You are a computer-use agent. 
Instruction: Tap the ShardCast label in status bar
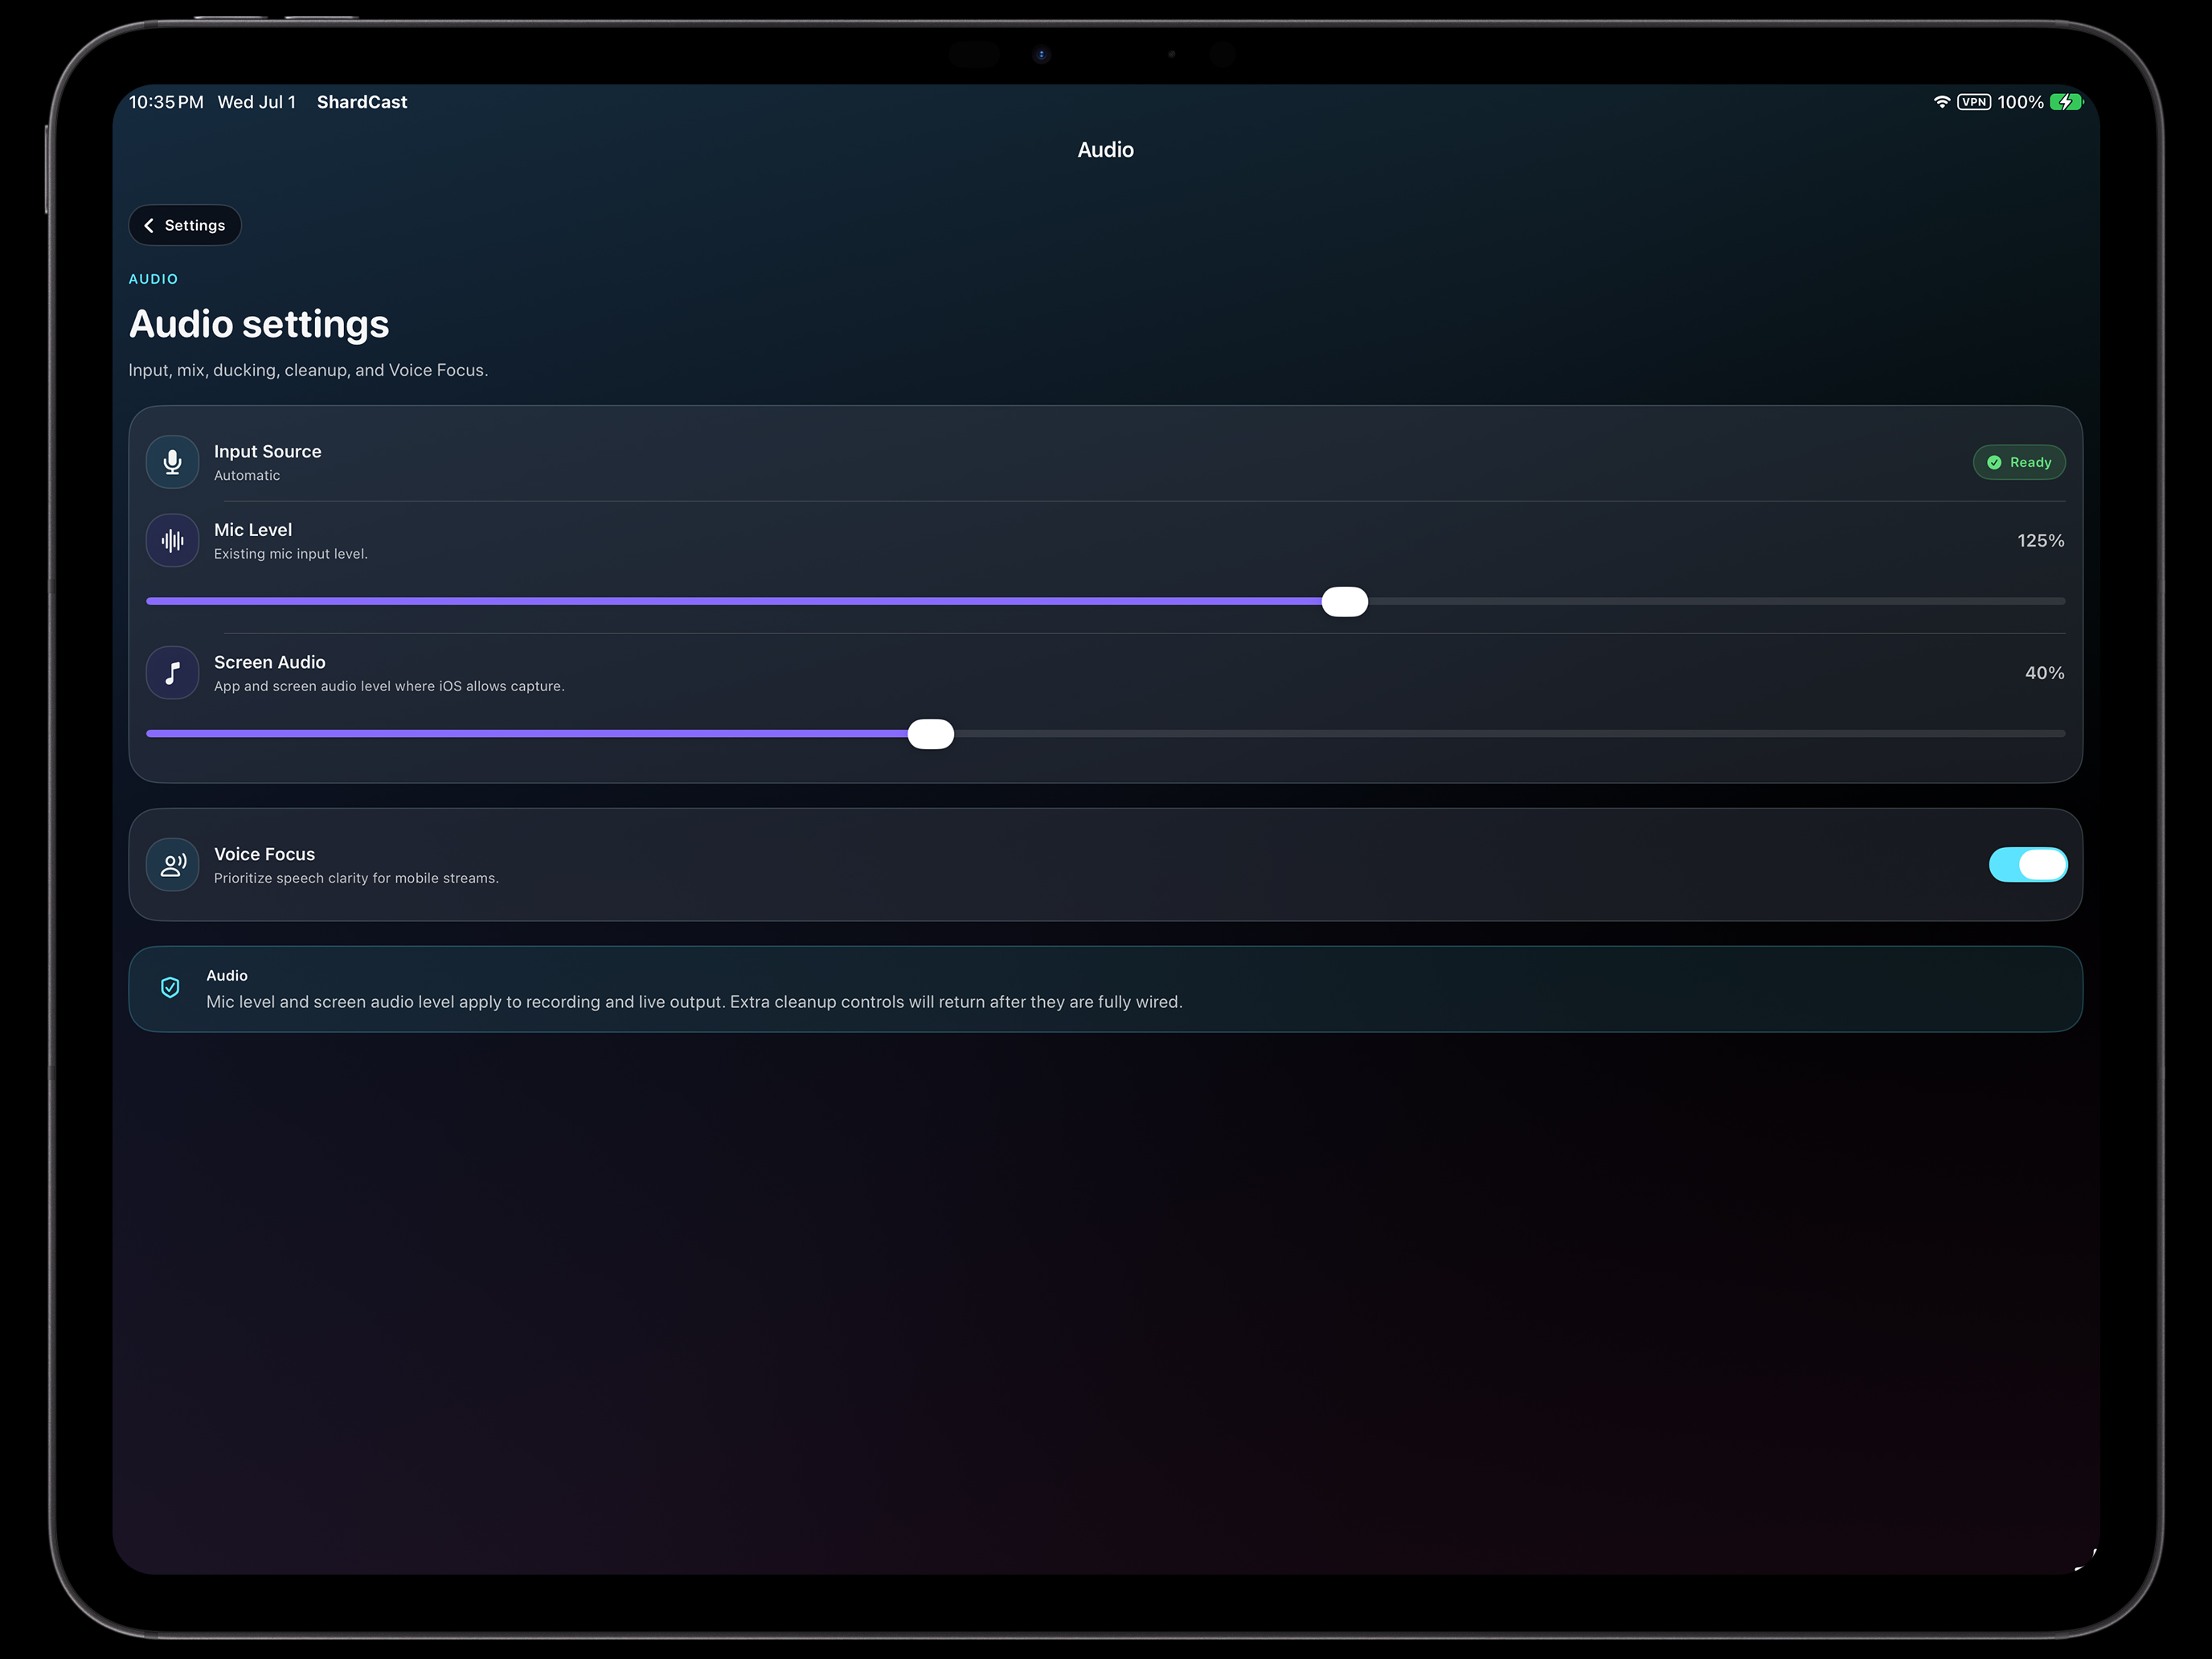(362, 102)
